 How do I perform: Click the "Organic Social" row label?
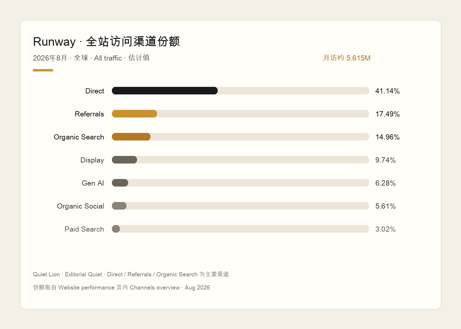point(80,206)
